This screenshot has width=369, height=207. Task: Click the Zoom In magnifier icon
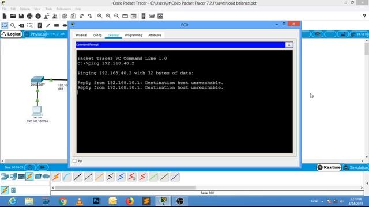click(x=100, y=16)
